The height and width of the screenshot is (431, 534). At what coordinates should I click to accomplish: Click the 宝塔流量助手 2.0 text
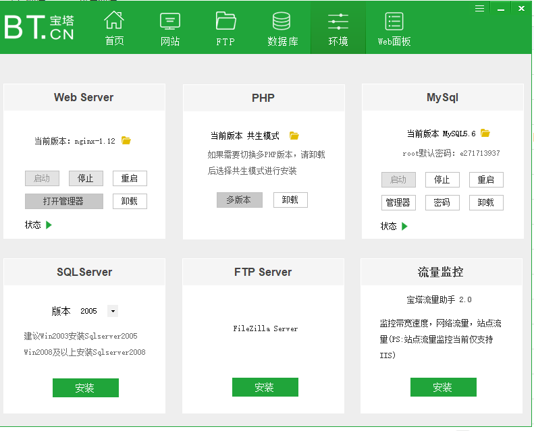tap(439, 299)
